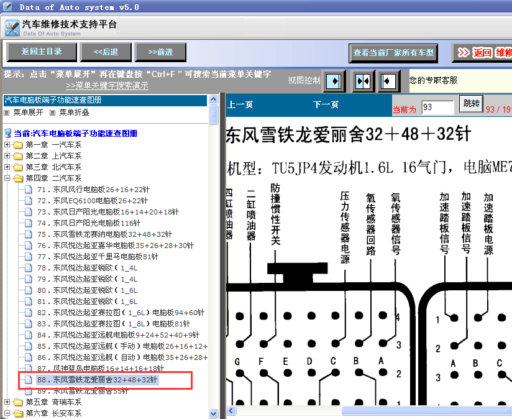Image resolution: width=512 pixels, height=419 pixels.
Task: Click the view control expand-right arrow icon
Action: pos(334,81)
